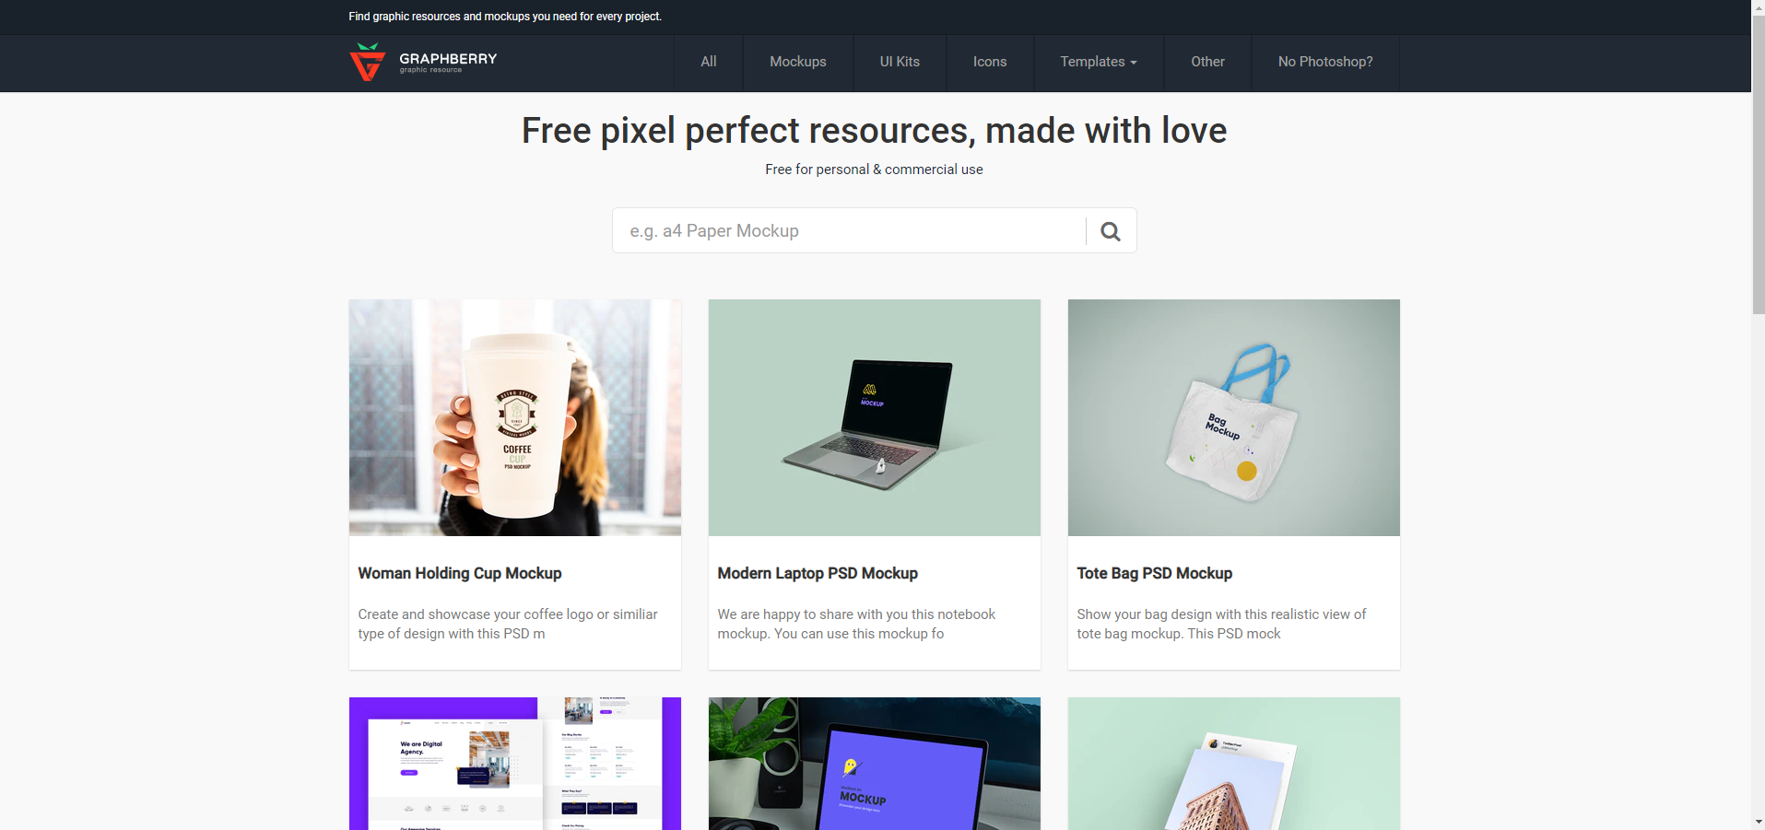The image size is (1765, 830).
Task: Open the No Photoshop? page
Action: pos(1325,62)
